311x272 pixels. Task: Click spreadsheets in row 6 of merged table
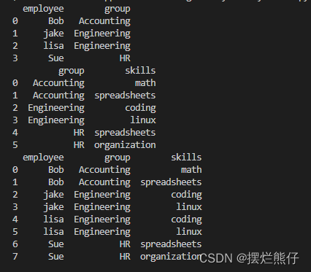(171, 244)
